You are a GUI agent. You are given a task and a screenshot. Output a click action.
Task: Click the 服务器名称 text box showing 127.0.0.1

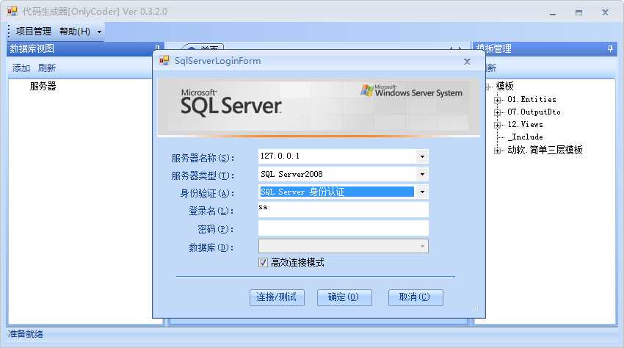(337, 156)
